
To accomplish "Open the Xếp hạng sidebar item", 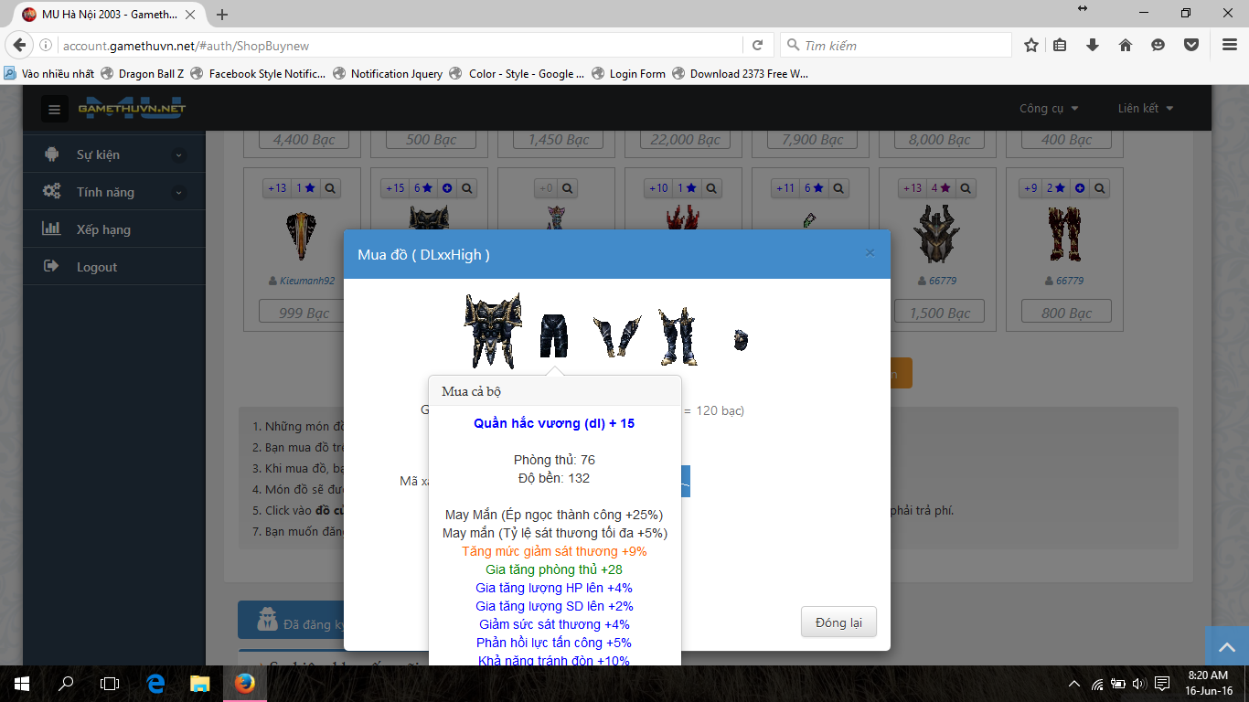I will [114, 229].
